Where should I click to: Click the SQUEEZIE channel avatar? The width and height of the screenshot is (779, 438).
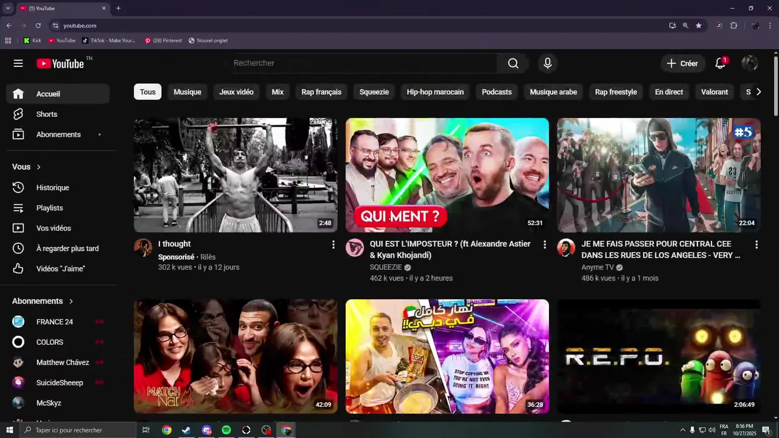click(x=355, y=248)
